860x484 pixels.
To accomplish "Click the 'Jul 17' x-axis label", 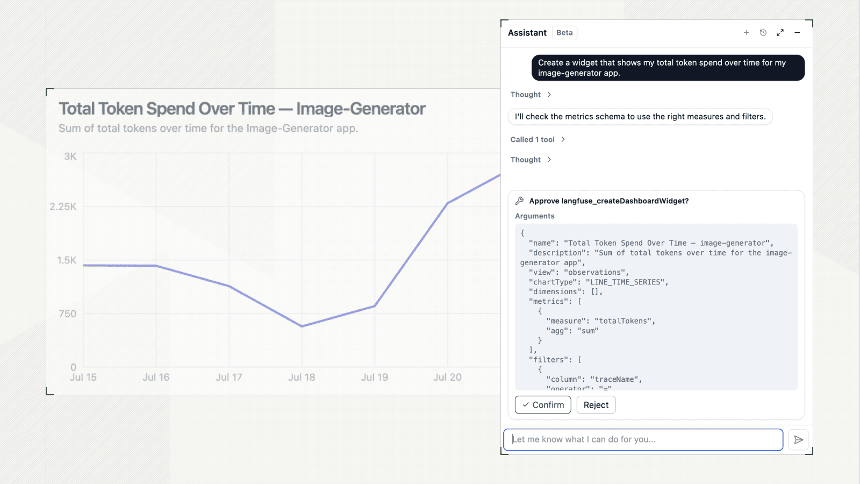I will 229,378.
